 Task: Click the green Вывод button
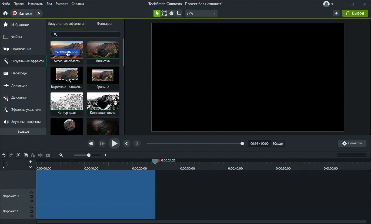(355, 13)
